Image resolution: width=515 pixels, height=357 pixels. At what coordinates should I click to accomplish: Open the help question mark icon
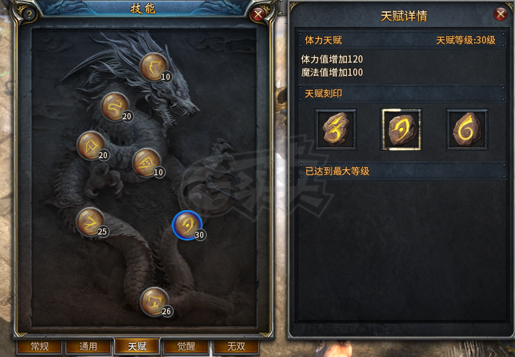pyautogui.click(x=29, y=14)
